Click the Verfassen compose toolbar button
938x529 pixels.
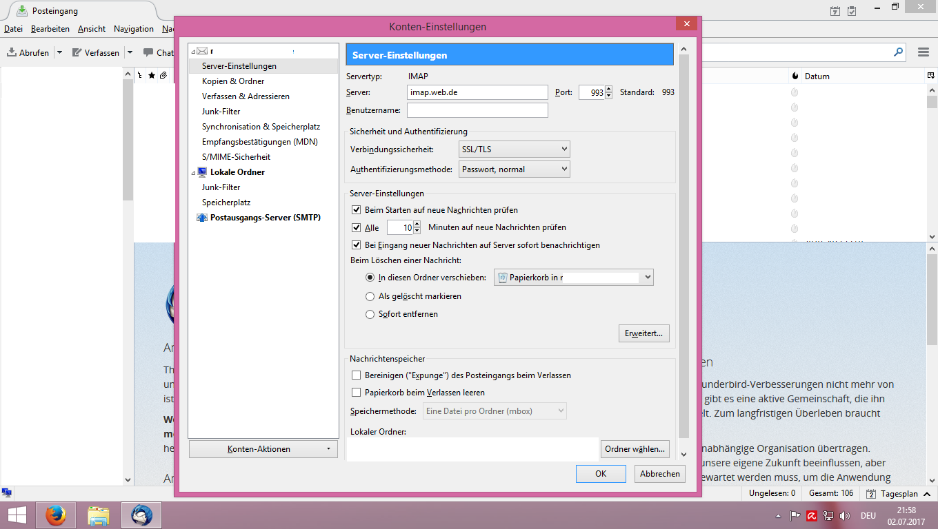95,52
